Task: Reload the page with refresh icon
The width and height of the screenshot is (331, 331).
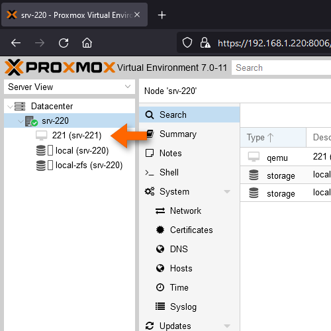Action: click(x=64, y=43)
